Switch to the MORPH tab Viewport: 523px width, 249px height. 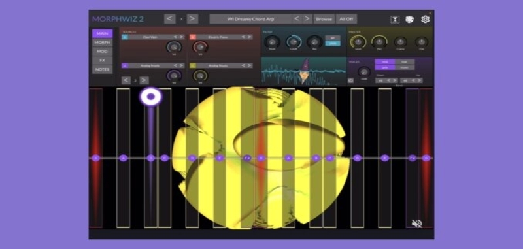coord(102,42)
